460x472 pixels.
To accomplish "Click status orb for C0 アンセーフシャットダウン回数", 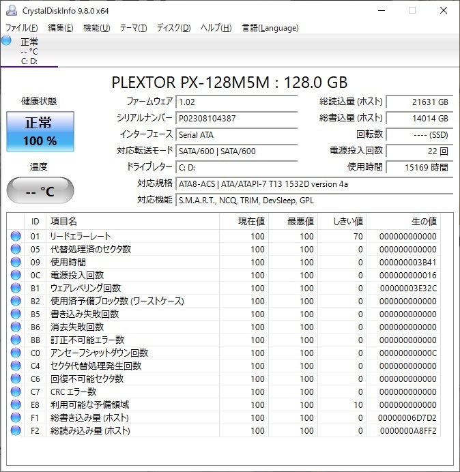I will (16, 353).
